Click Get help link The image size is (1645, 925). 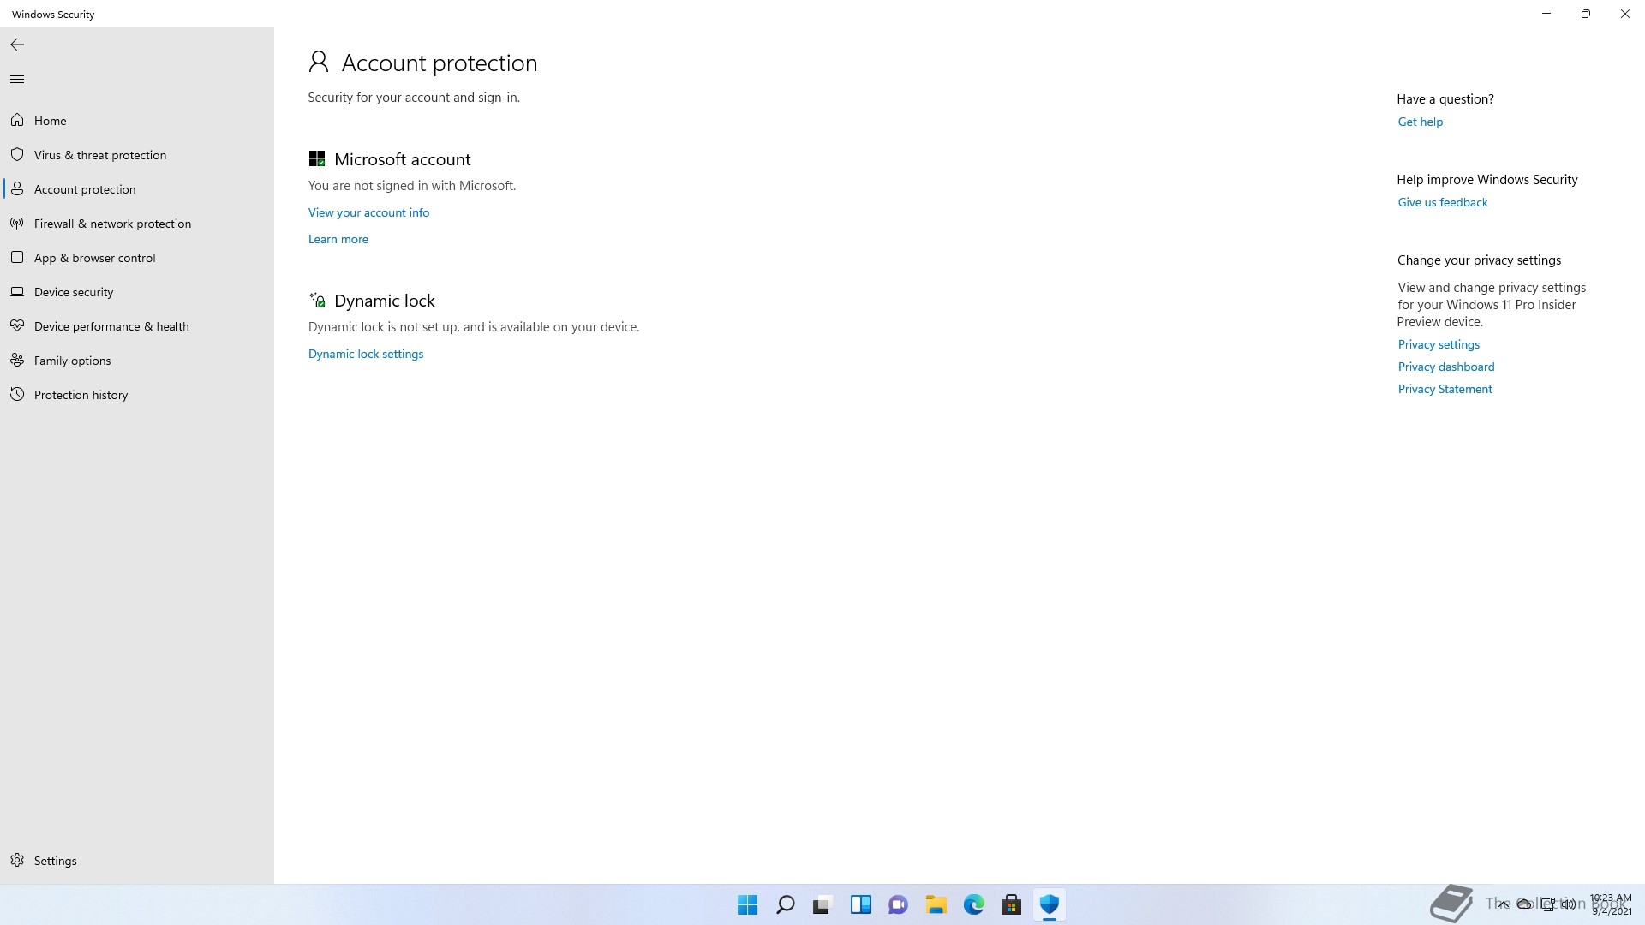click(x=1420, y=122)
